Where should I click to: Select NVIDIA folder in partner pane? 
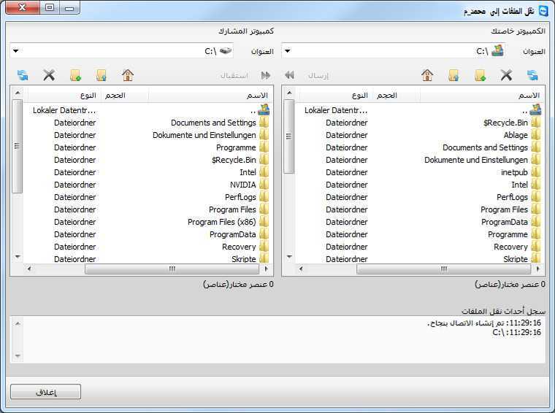click(242, 185)
